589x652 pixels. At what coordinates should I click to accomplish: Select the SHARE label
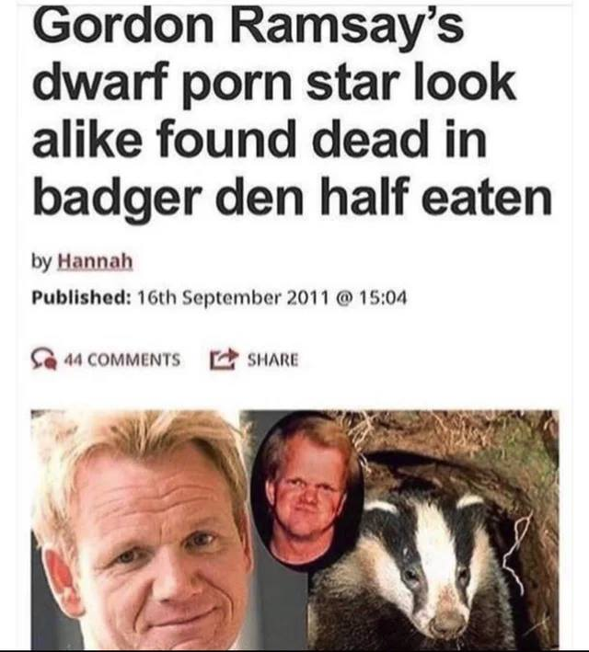point(273,360)
